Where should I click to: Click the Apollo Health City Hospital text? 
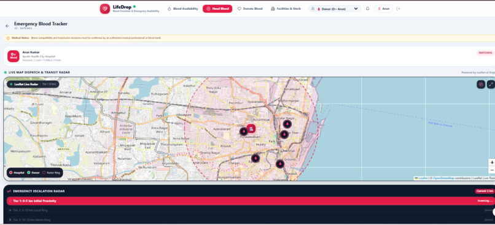39,56
